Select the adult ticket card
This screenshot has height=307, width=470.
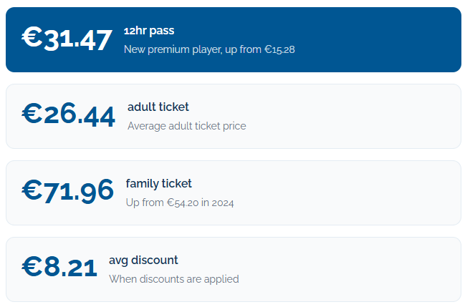pyautogui.click(x=233, y=116)
